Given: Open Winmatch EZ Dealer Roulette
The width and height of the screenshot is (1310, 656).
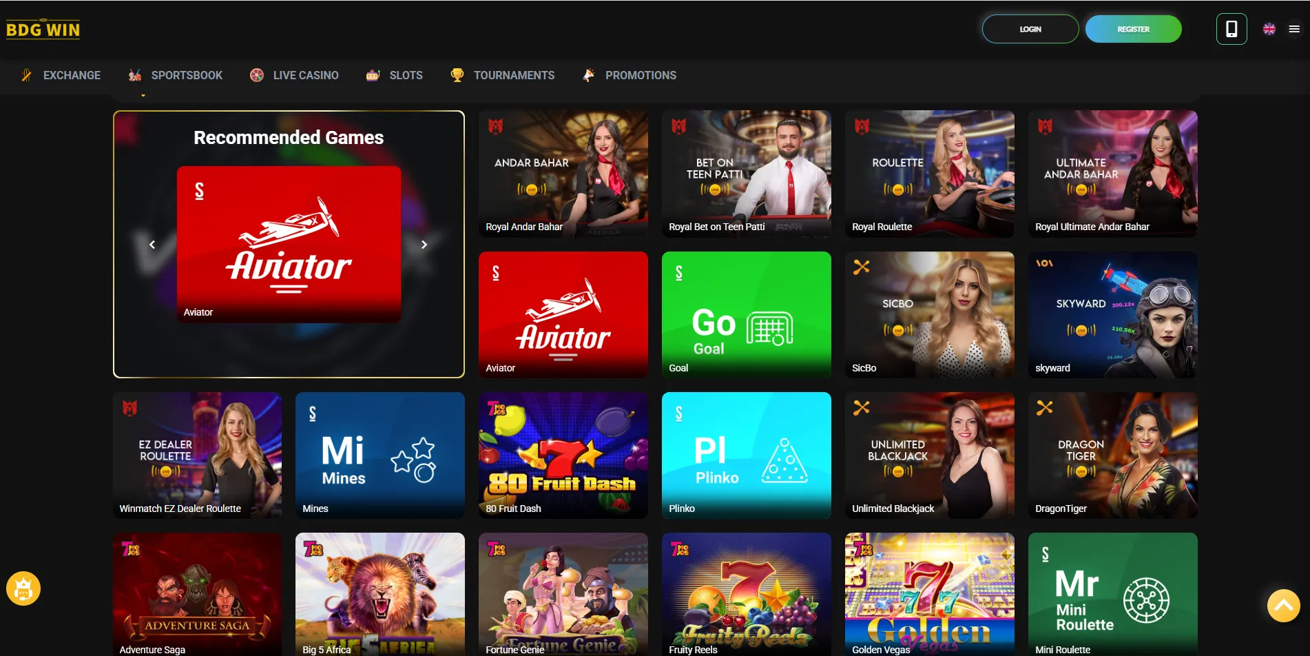Looking at the screenshot, I should pyautogui.click(x=197, y=455).
